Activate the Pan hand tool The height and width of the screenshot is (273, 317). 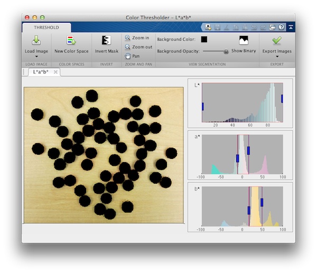[132, 56]
